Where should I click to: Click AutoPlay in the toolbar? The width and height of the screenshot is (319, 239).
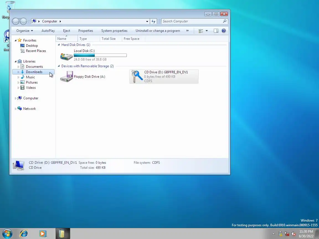[x=48, y=31]
